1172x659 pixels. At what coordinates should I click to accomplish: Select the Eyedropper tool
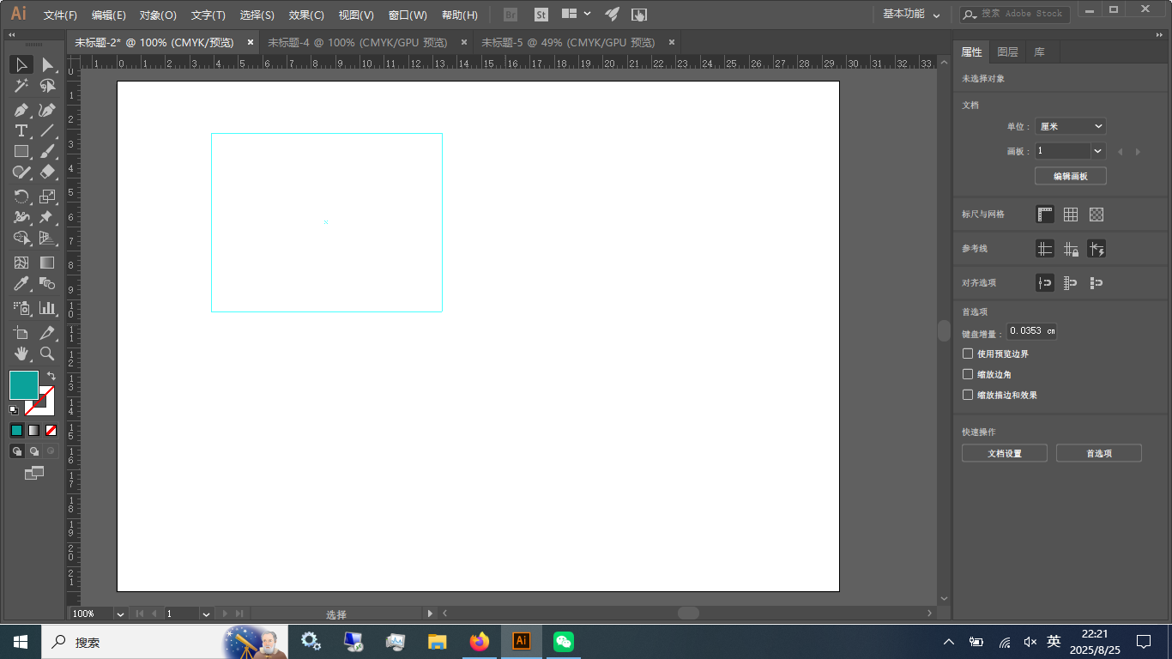21,283
